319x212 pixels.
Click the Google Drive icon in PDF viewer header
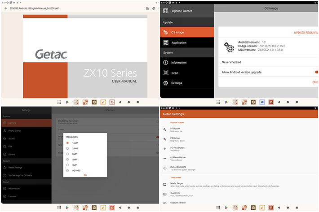click(154, 8)
